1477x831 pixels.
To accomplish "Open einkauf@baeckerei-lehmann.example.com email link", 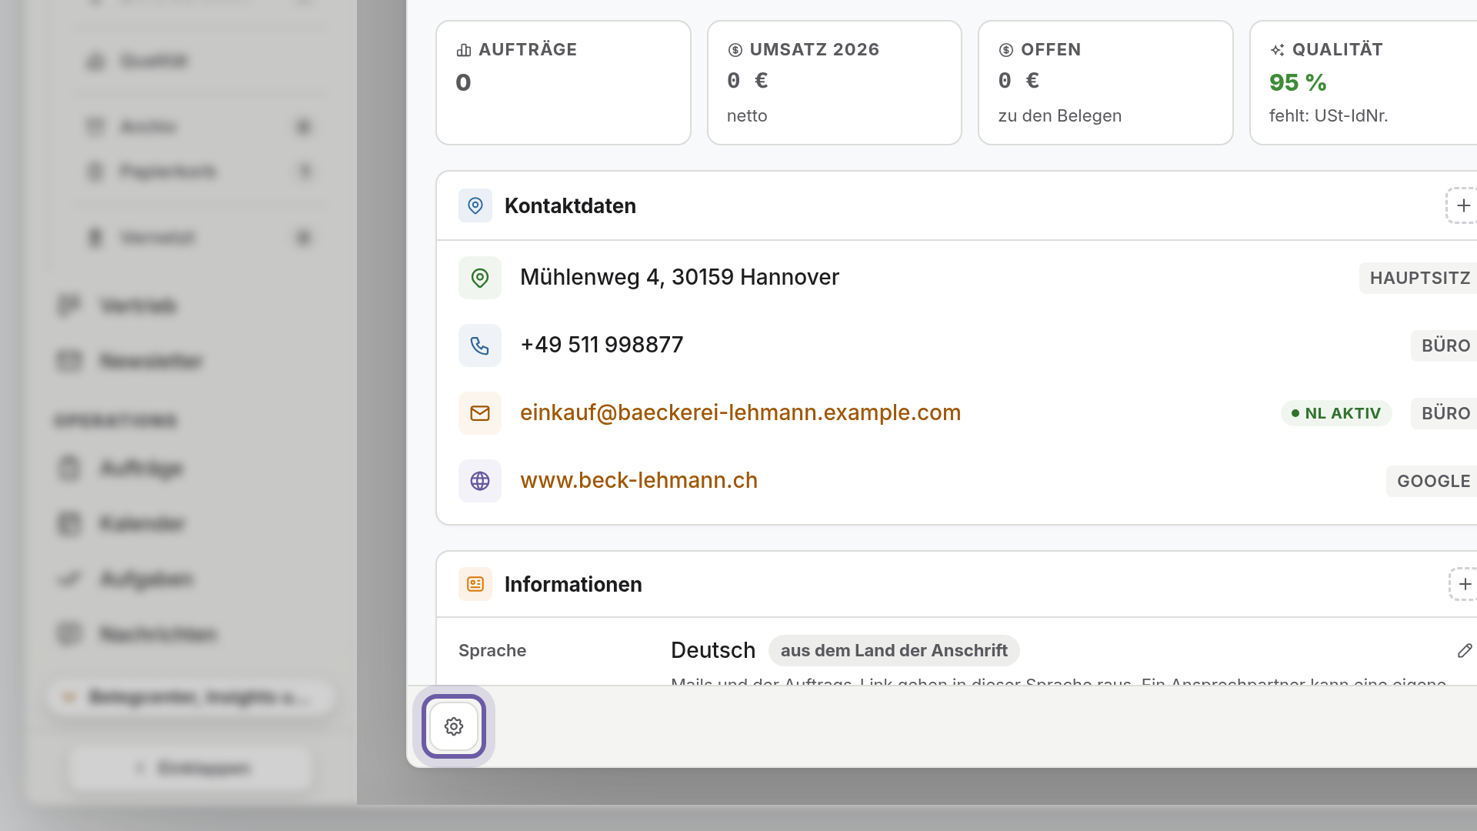I will (740, 412).
